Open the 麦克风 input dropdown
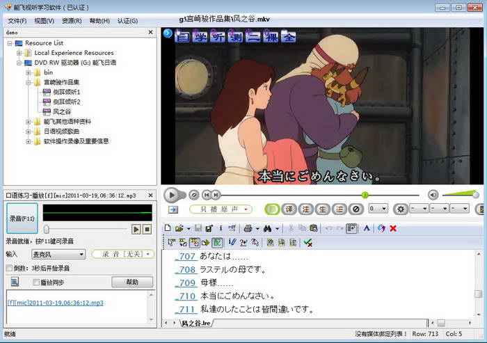This screenshot has width=487, height=343. tap(62, 255)
